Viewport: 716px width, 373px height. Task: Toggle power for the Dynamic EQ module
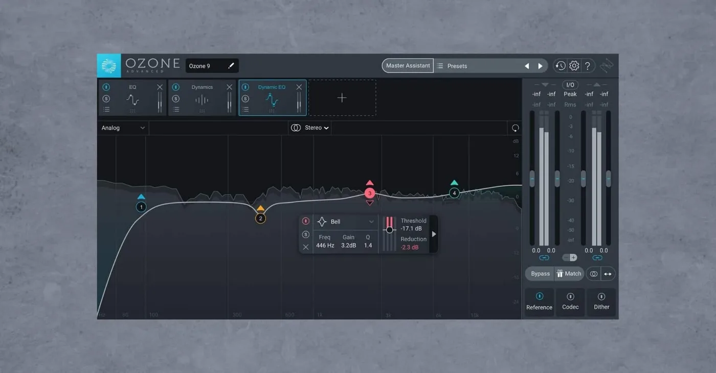(245, 87)
